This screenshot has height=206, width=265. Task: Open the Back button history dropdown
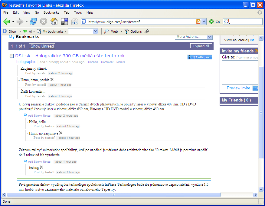tap(13, 22)
